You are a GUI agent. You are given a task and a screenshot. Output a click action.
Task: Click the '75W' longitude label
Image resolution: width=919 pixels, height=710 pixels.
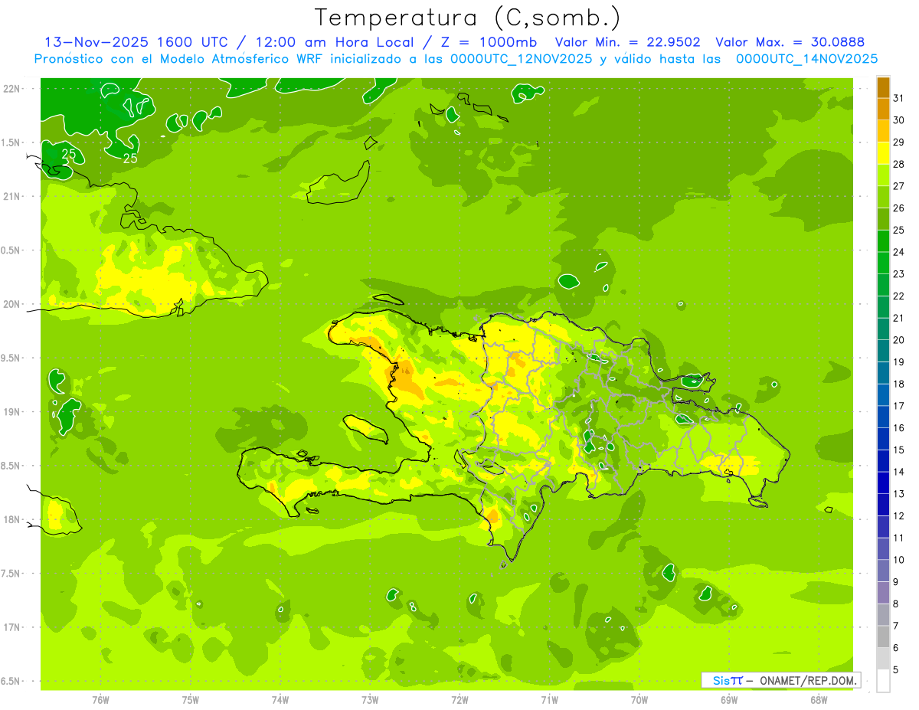(x=190, y=699)
